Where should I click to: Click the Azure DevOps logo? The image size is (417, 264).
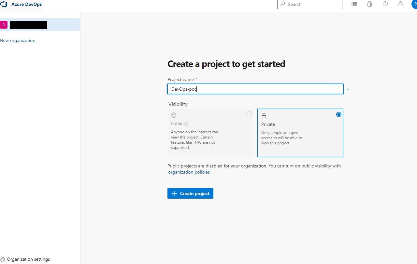coord(4,4)
